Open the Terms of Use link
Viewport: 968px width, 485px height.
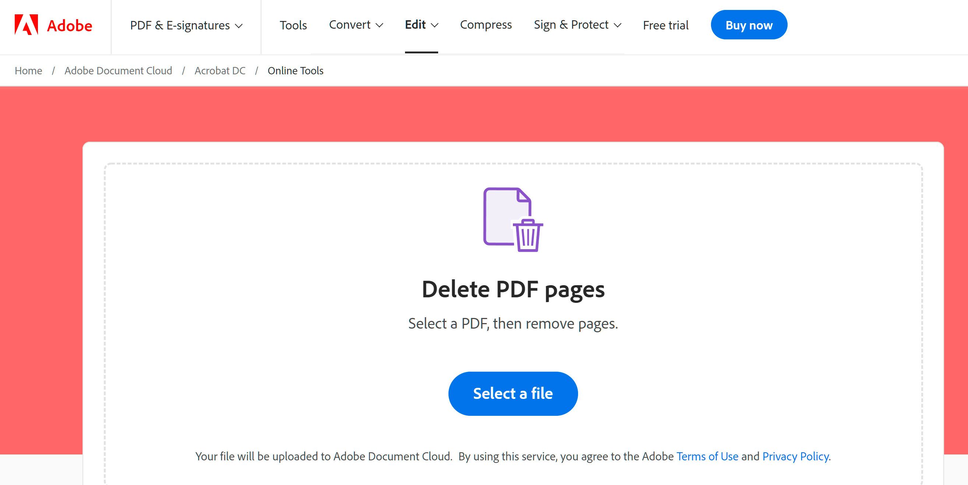pyautogui.click(x=707, y=456)
